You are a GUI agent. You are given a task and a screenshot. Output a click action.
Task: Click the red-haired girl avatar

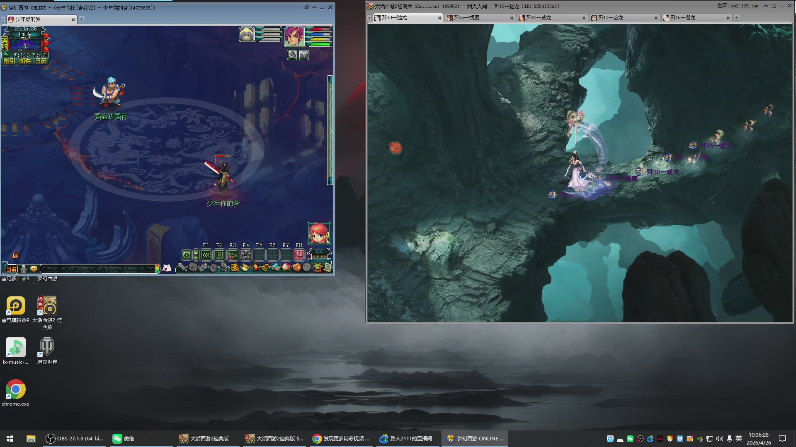(x=319, y=233)
